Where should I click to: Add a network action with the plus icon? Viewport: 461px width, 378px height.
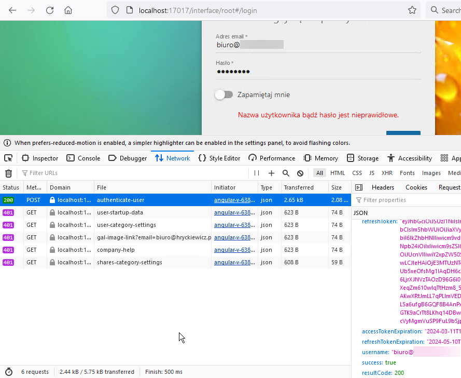click(x=271, y=173)
